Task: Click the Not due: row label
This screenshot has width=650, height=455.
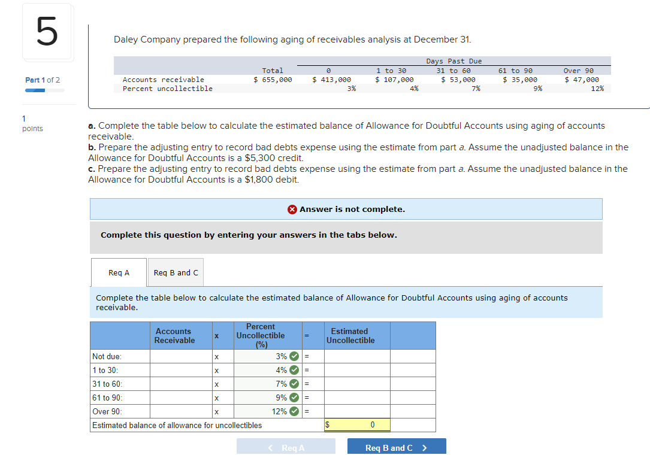Action: click(x=107, y=356)
